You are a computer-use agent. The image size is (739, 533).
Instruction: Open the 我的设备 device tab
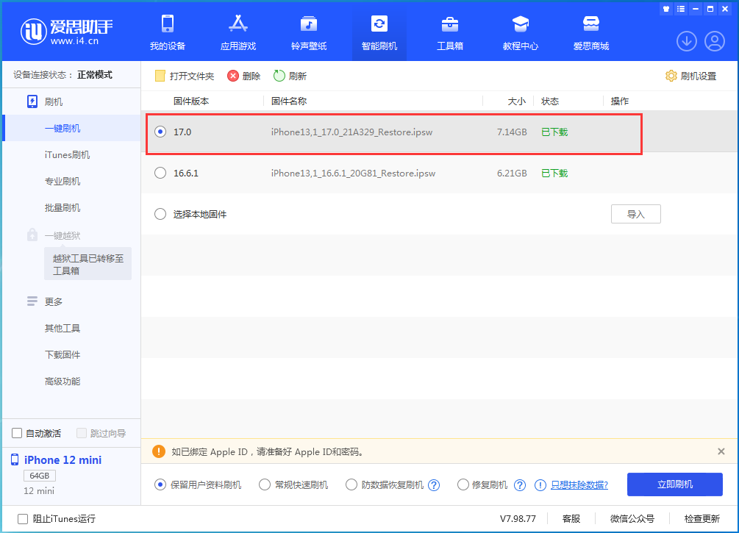point(168,32)
